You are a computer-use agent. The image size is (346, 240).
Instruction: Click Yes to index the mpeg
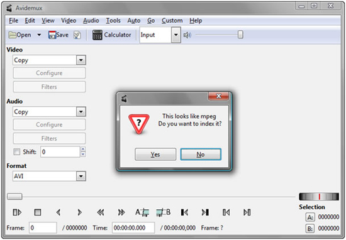(155, 155)
